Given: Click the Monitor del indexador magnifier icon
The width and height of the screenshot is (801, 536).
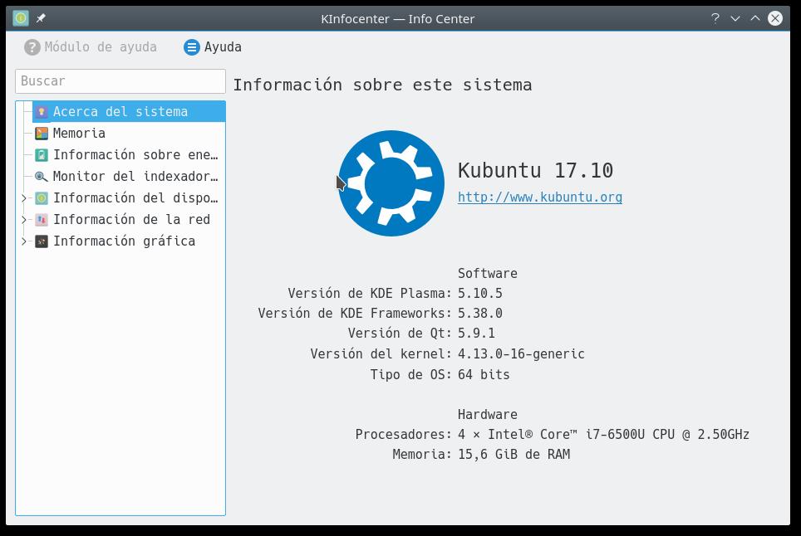Looking at the screenshot, I should pyautogui.click(x=42, y=177).
